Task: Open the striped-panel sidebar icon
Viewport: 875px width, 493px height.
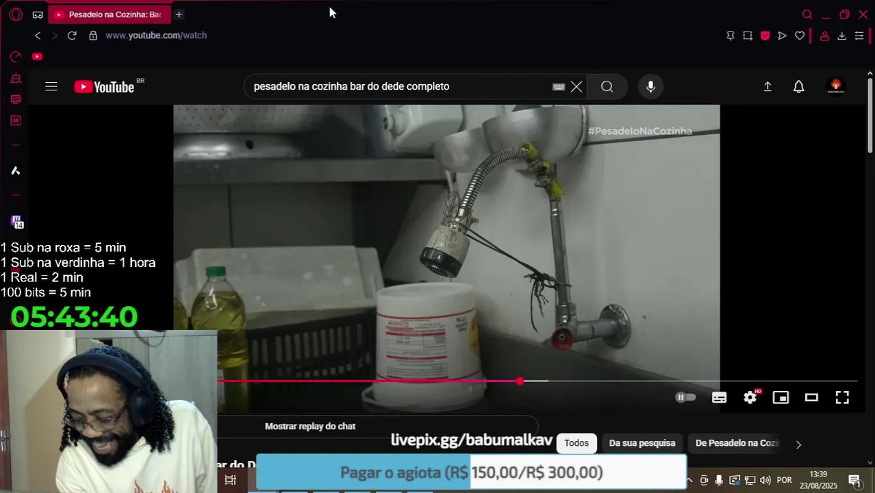Action: click(16, 99)
